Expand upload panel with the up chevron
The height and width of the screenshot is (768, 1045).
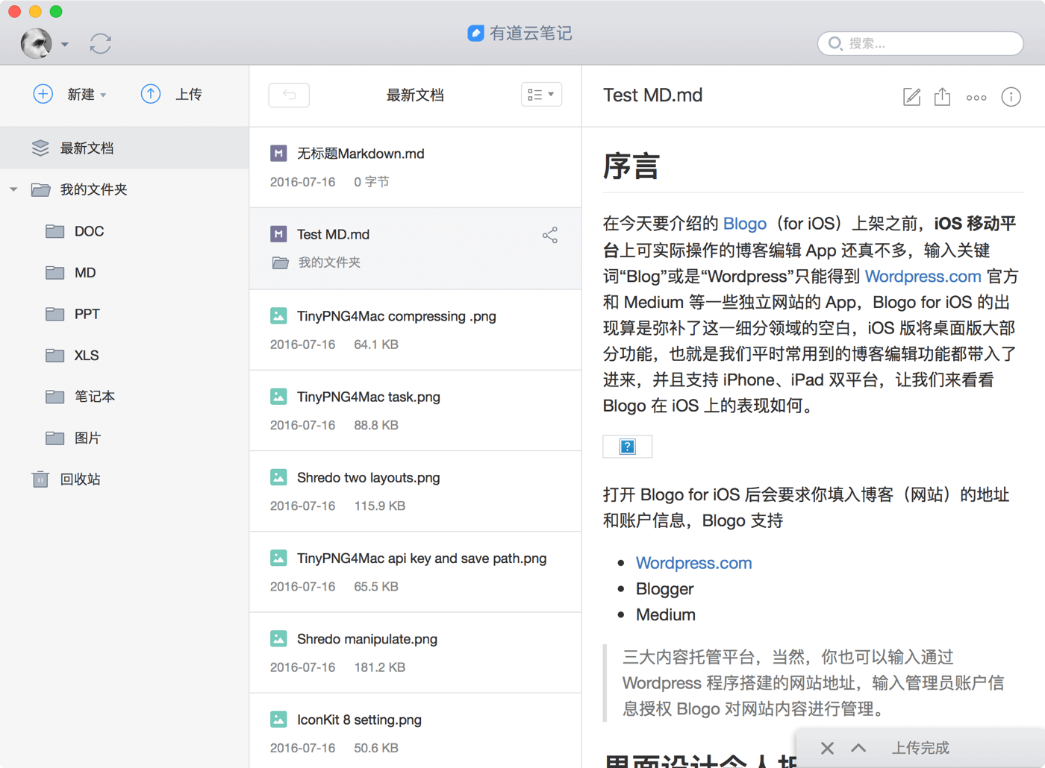tap(858, 748)
